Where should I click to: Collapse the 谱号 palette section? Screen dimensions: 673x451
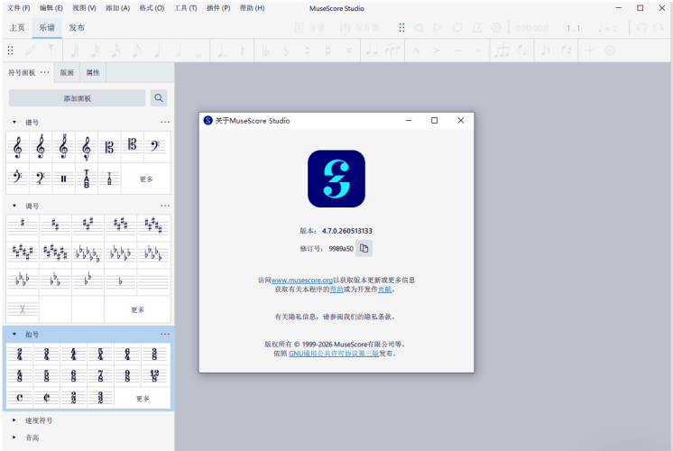tap(14, 123)
